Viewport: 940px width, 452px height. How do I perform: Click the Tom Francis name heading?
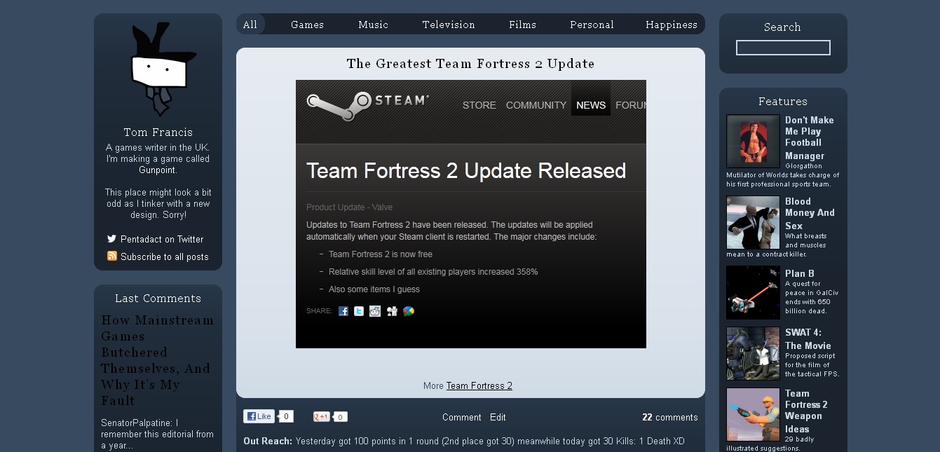[158, 132]
